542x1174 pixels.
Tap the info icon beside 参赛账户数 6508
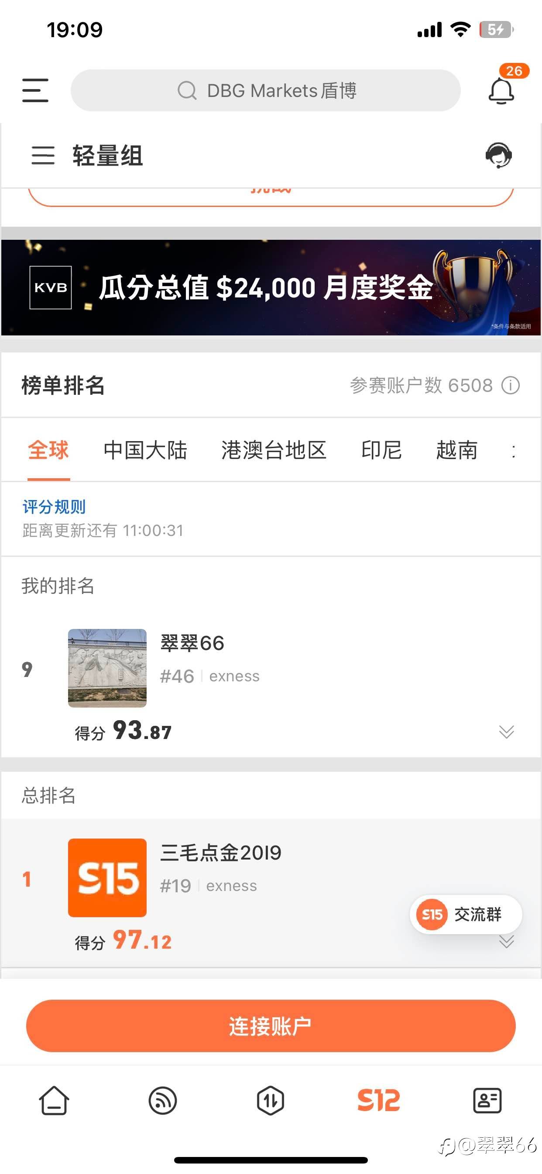click(x=511, y=386)
